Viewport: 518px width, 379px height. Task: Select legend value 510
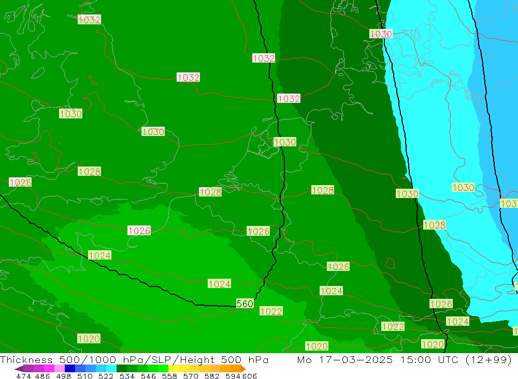coord(84,376)
